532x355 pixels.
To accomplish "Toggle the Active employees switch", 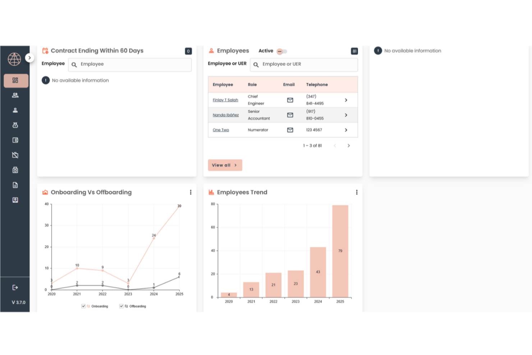I will [x=282, y=51].
